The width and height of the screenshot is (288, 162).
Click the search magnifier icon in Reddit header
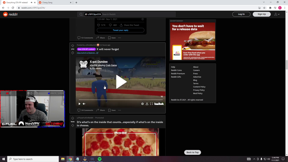[81, 14]
